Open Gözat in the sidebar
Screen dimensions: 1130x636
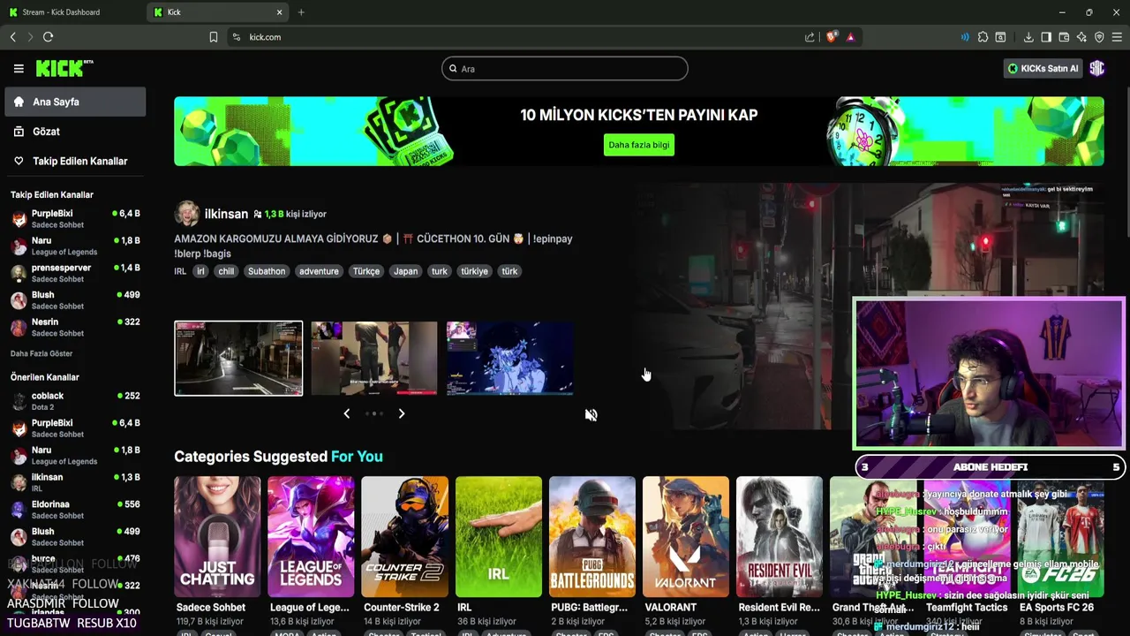(x=75, y=132)
